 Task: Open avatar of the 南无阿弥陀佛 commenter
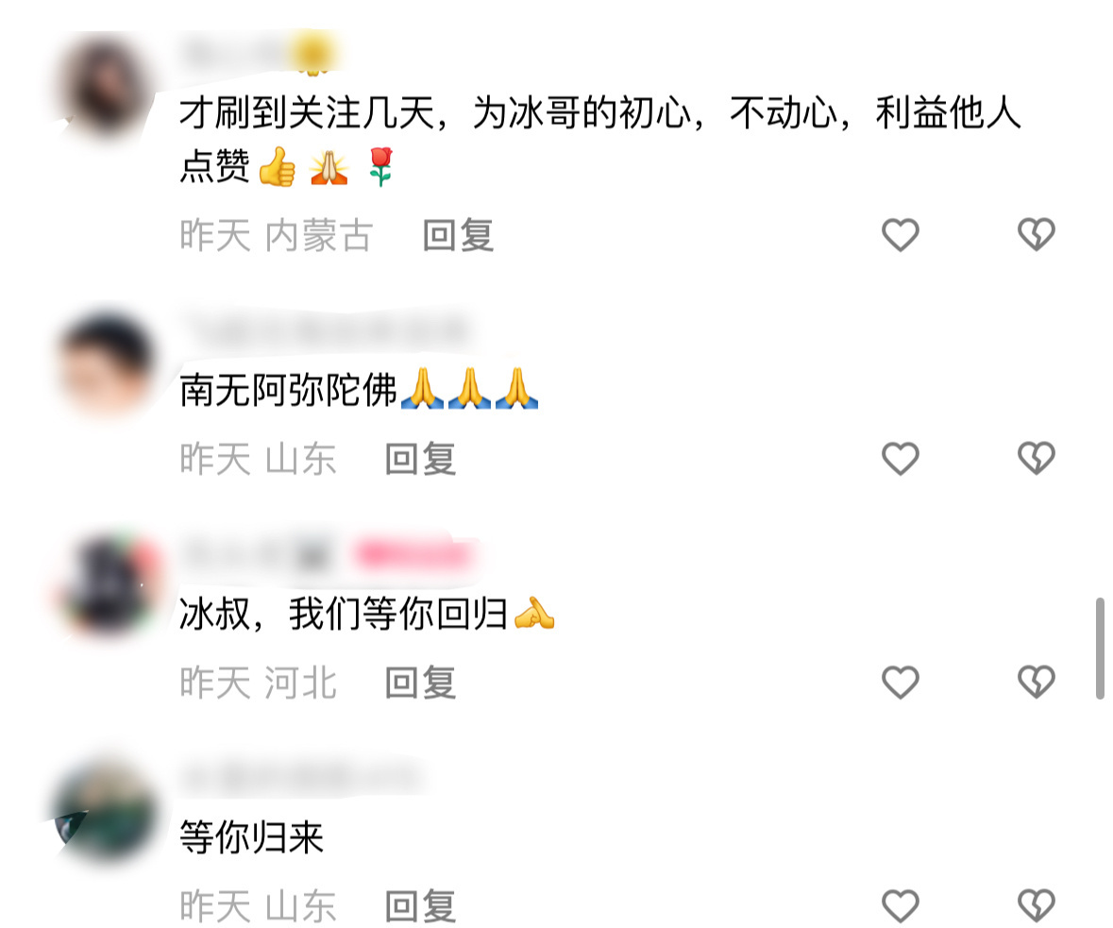[107, 363]
